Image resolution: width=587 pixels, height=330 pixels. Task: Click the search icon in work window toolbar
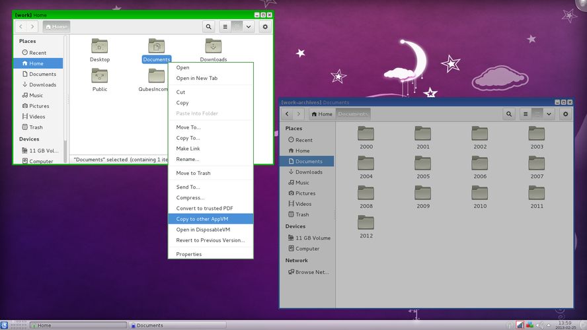(208, 26)
